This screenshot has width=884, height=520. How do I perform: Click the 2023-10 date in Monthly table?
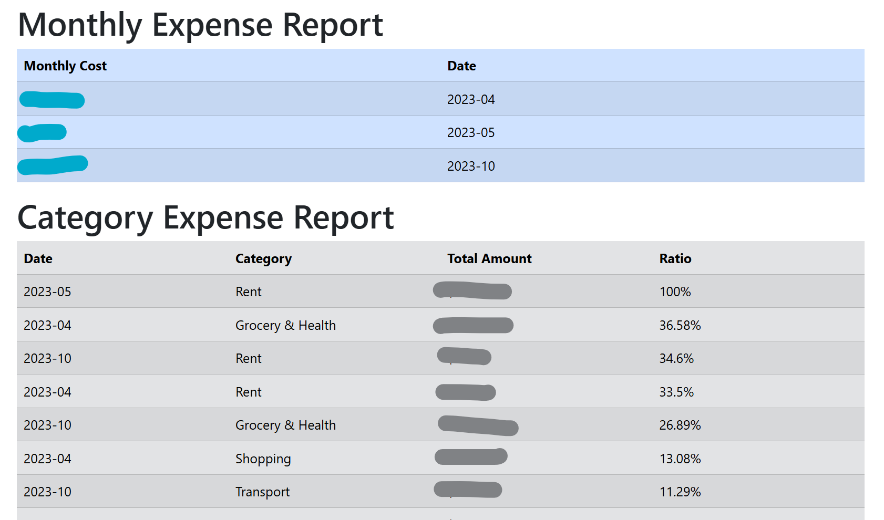[x=471, y=166]
